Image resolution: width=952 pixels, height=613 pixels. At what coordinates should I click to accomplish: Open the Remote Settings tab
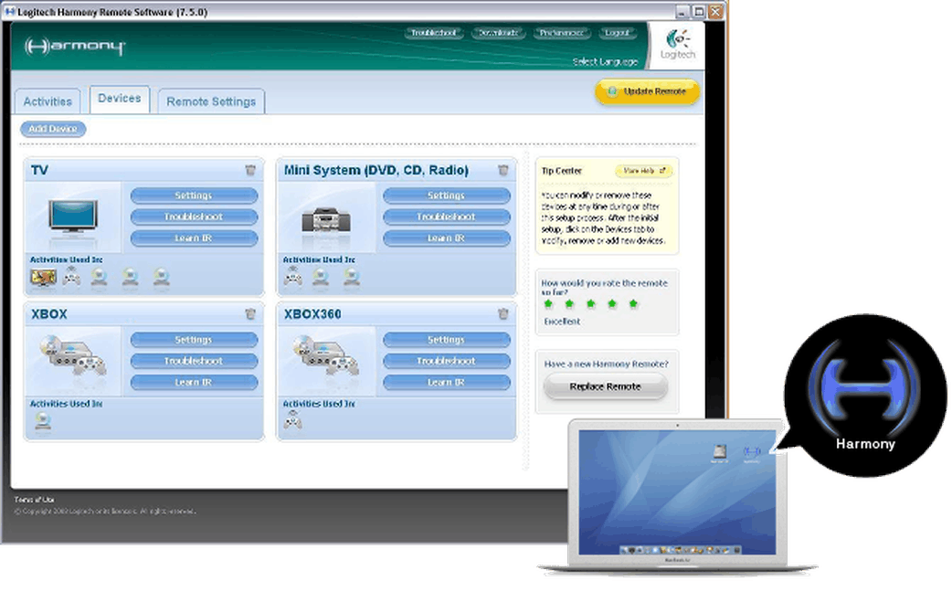coord(211,101)
